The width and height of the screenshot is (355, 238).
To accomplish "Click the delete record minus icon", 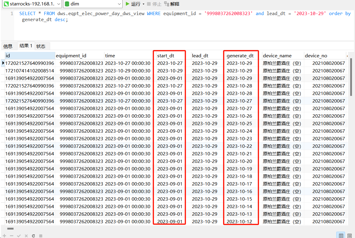I will 11,236.
